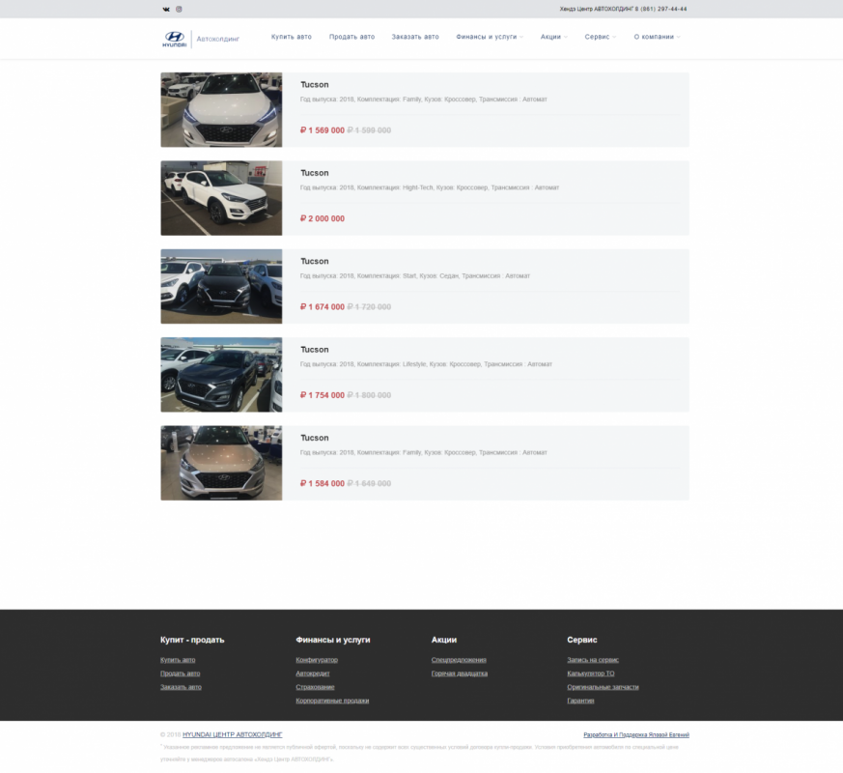
Task: Open Tucson title with price 1 754 000
Action: point(315,349)
